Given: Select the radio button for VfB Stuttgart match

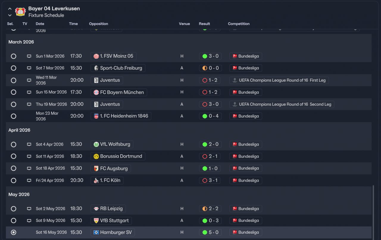Looking at the screenshot, I should (x=13, y=221).
